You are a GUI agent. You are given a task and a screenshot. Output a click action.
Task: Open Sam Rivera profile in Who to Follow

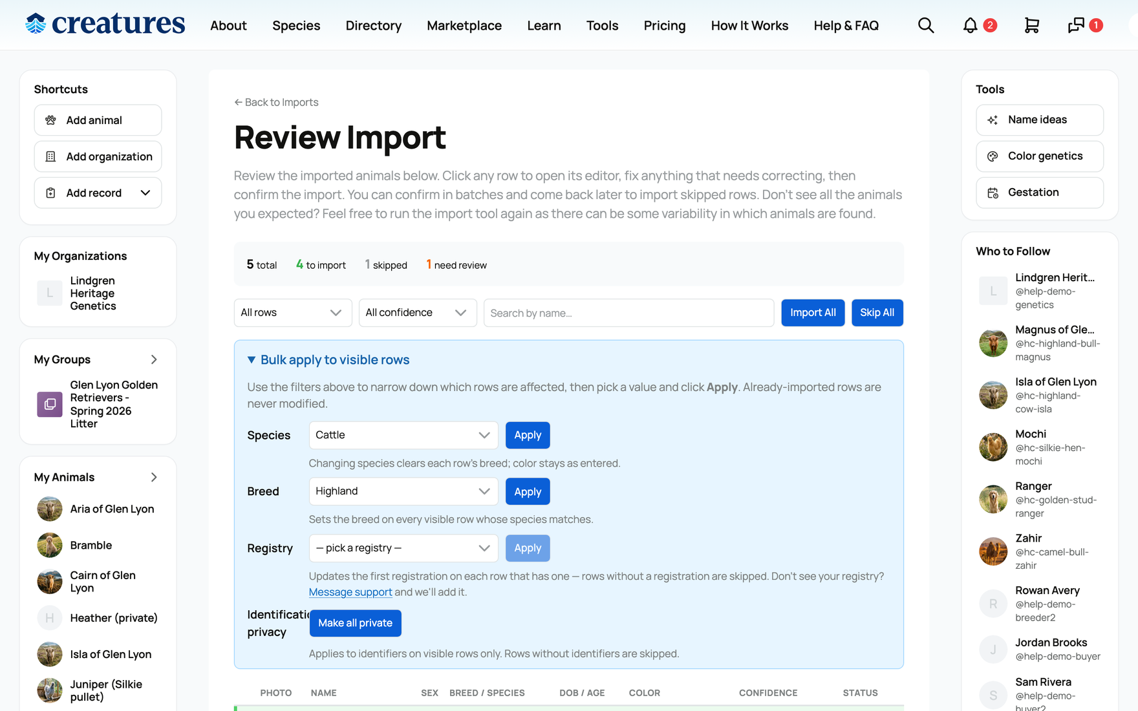click(1043, 682)
